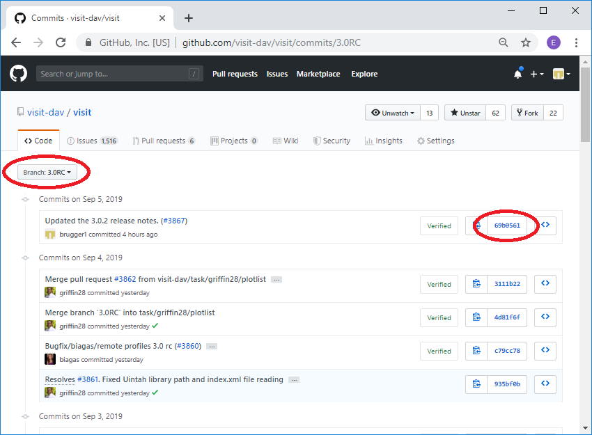
Task: Browse repository at commit 935bf0b
Action: pyautogui.click(x=545, y=384)
